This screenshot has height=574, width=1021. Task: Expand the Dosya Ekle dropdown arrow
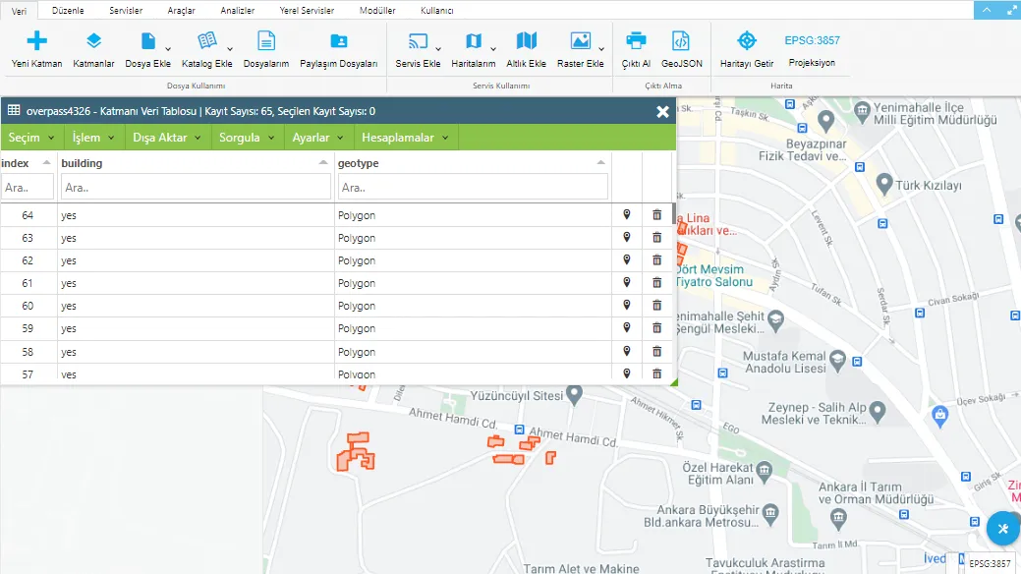168,49
